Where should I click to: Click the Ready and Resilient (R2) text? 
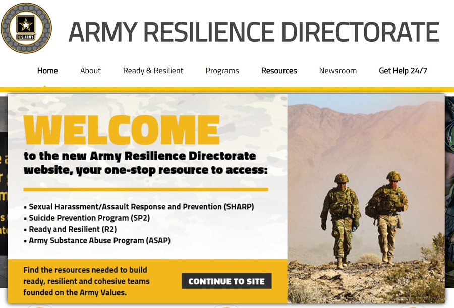[73, 229]
